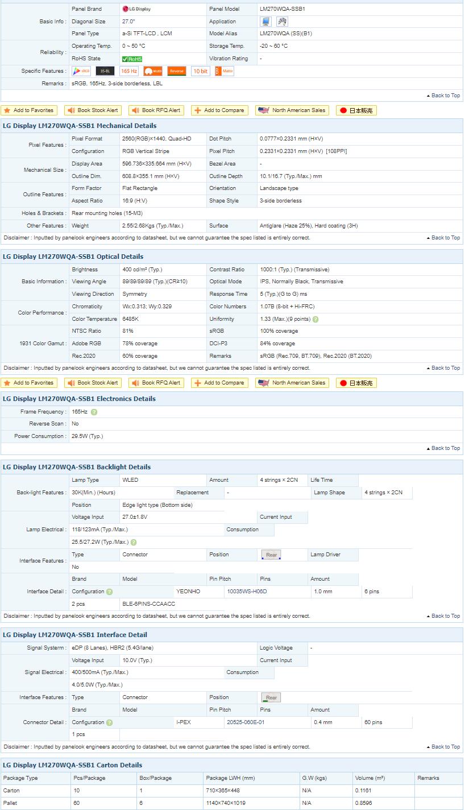
Task: Click the eDP (8 Lanes) signal system value
Action: click(113, 648)
